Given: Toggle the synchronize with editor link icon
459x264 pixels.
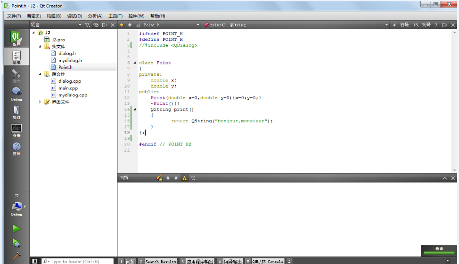Looking at the screenshot, I should click(x=96, y=25).
